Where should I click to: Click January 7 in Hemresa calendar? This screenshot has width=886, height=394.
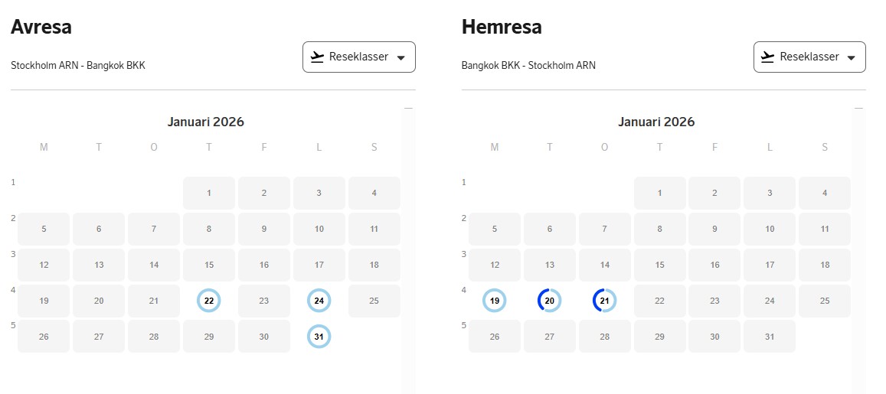tap(605, 229)
